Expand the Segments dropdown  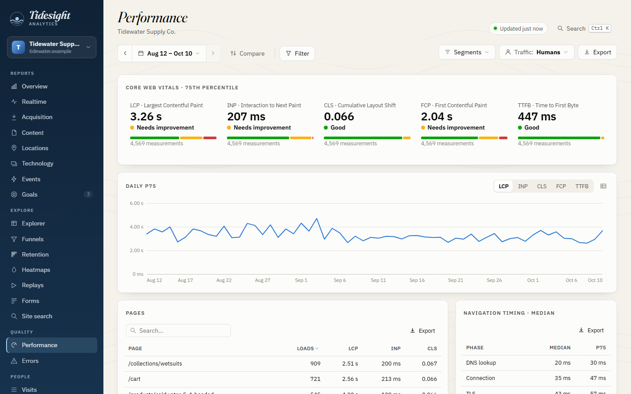coord(467,52)
